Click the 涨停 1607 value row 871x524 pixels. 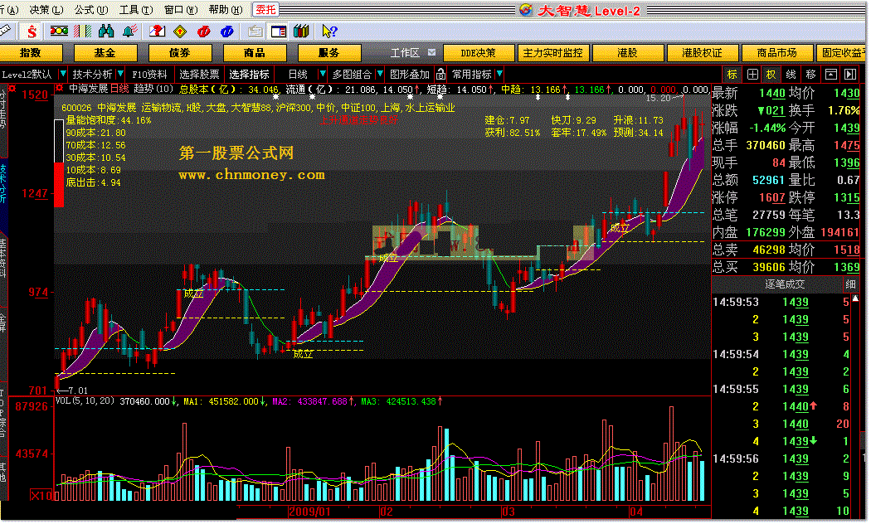749,197
